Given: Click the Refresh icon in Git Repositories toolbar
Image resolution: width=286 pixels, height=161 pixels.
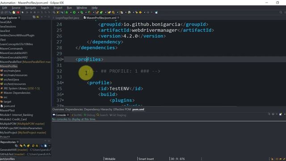Looking at the screenshot, I should [x=33, y=146].
